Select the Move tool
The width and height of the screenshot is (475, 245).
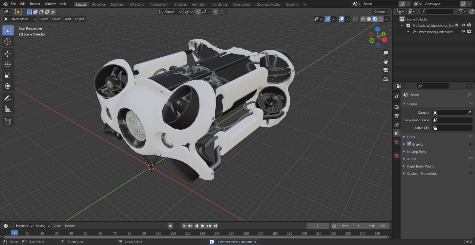click(8, 54)
